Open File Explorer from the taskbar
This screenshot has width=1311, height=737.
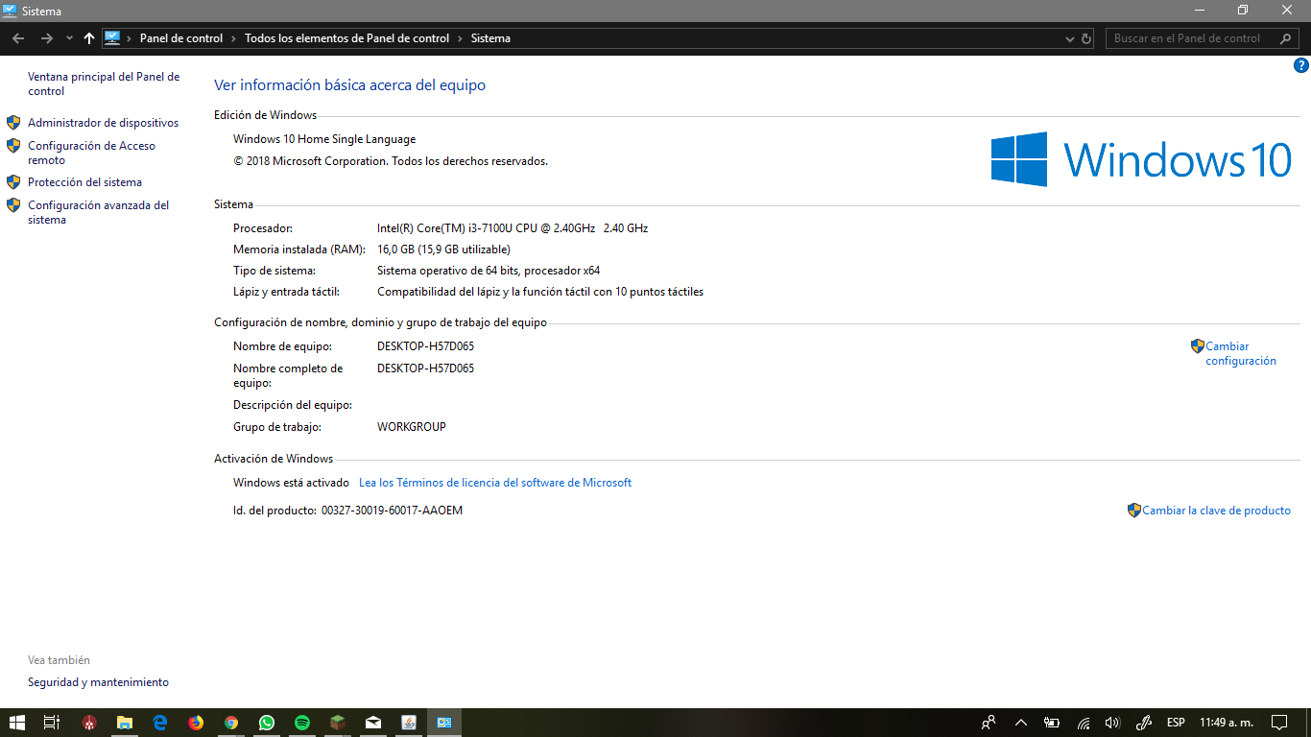[125, 723]
